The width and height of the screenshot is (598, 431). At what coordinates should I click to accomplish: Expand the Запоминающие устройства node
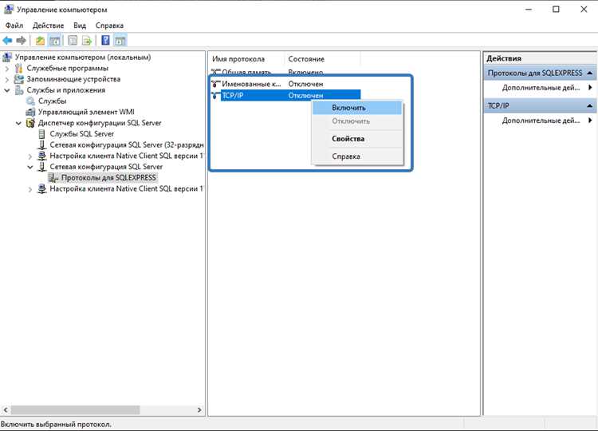point(7,79)
